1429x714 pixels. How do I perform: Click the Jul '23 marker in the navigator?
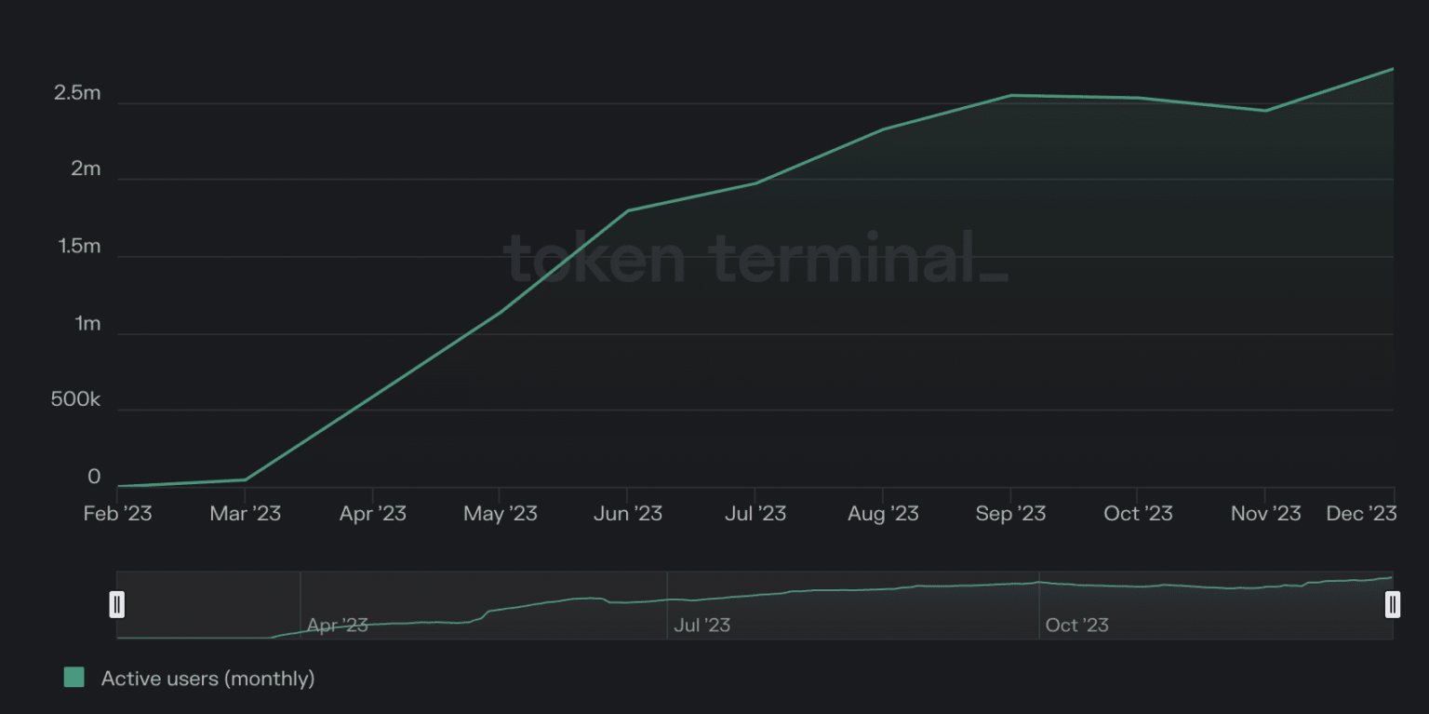point(701,626)
